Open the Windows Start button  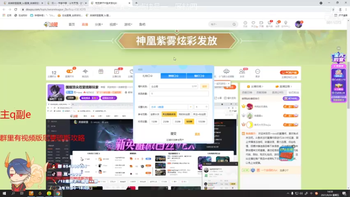[4, 193]
